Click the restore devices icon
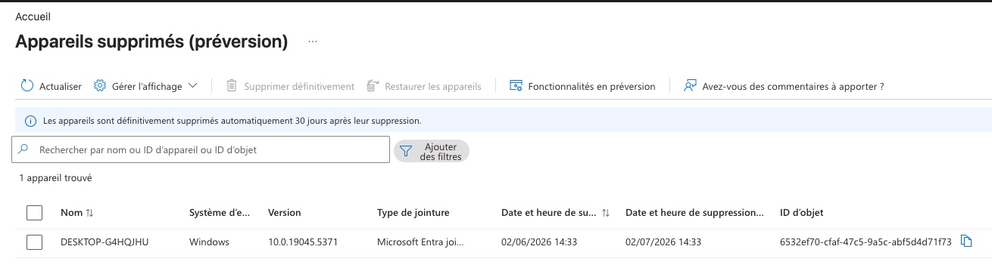 click(x=373, y=86)
